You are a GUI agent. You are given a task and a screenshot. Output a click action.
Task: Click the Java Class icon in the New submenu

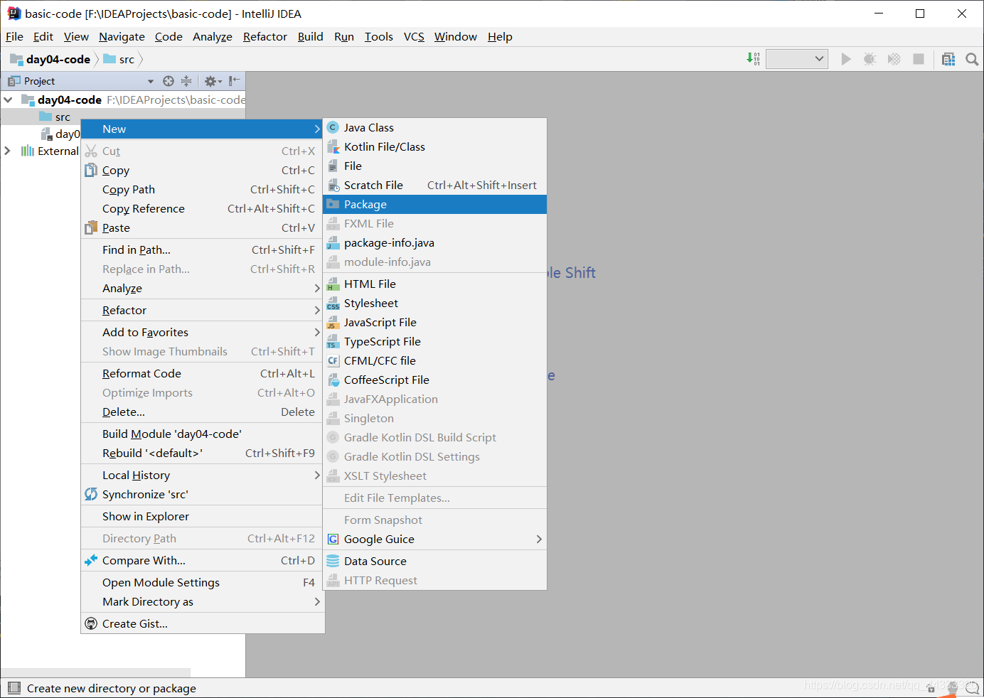coord(333,128)
